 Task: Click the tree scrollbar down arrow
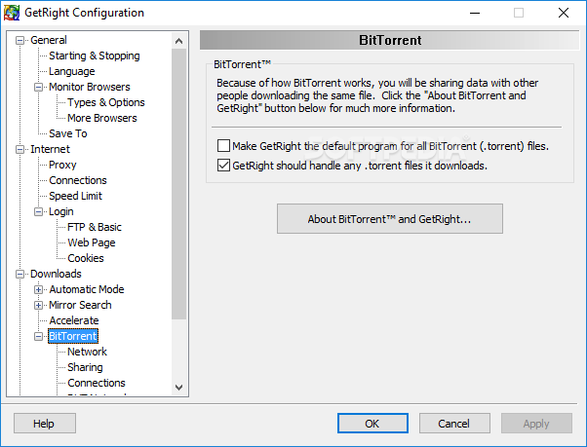[x=179, y=388]
